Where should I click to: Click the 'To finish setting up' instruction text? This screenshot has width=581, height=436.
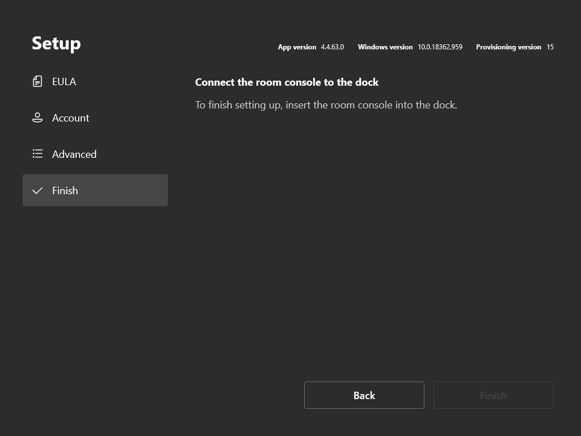click(x=326, y=105)
